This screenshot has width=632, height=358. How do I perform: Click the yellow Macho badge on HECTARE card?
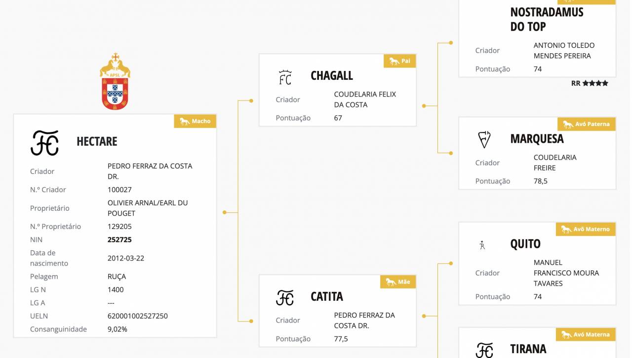195,121
